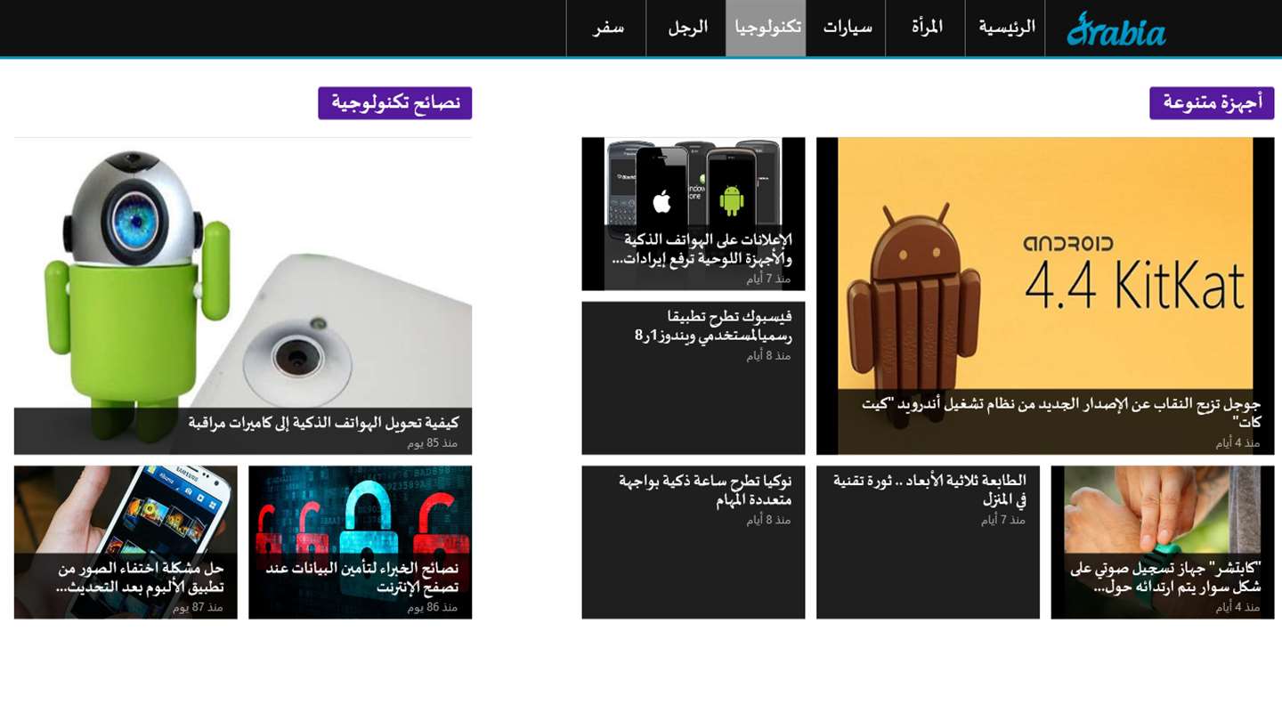
Task: Go to the سيارات section
Action: (x=847, y=28)
